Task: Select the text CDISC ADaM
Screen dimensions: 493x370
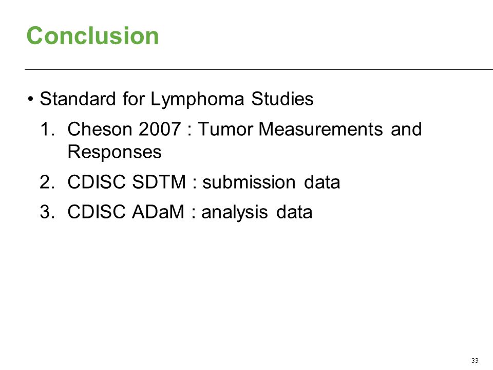Action: [126, 212]
